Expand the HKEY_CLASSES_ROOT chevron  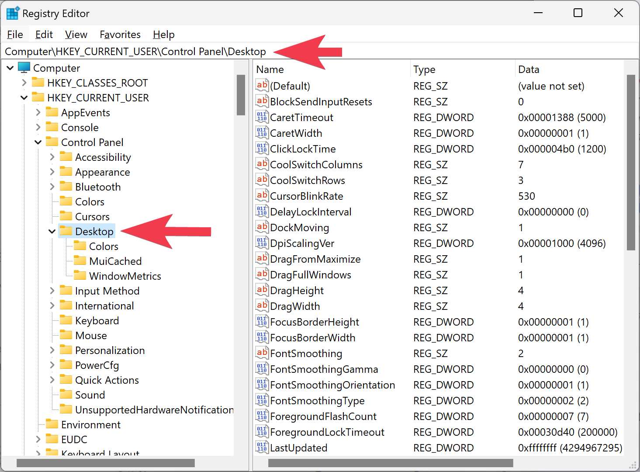point(24,83)
